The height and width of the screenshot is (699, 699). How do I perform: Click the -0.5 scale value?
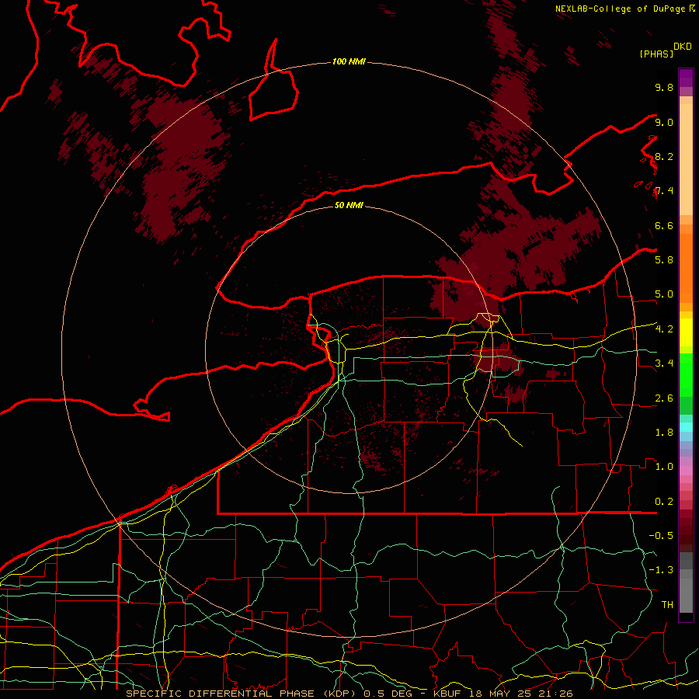(661, 535)
